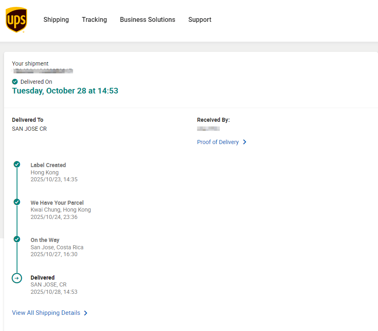Click the Label Created checkmark marker

coord(17,164)
